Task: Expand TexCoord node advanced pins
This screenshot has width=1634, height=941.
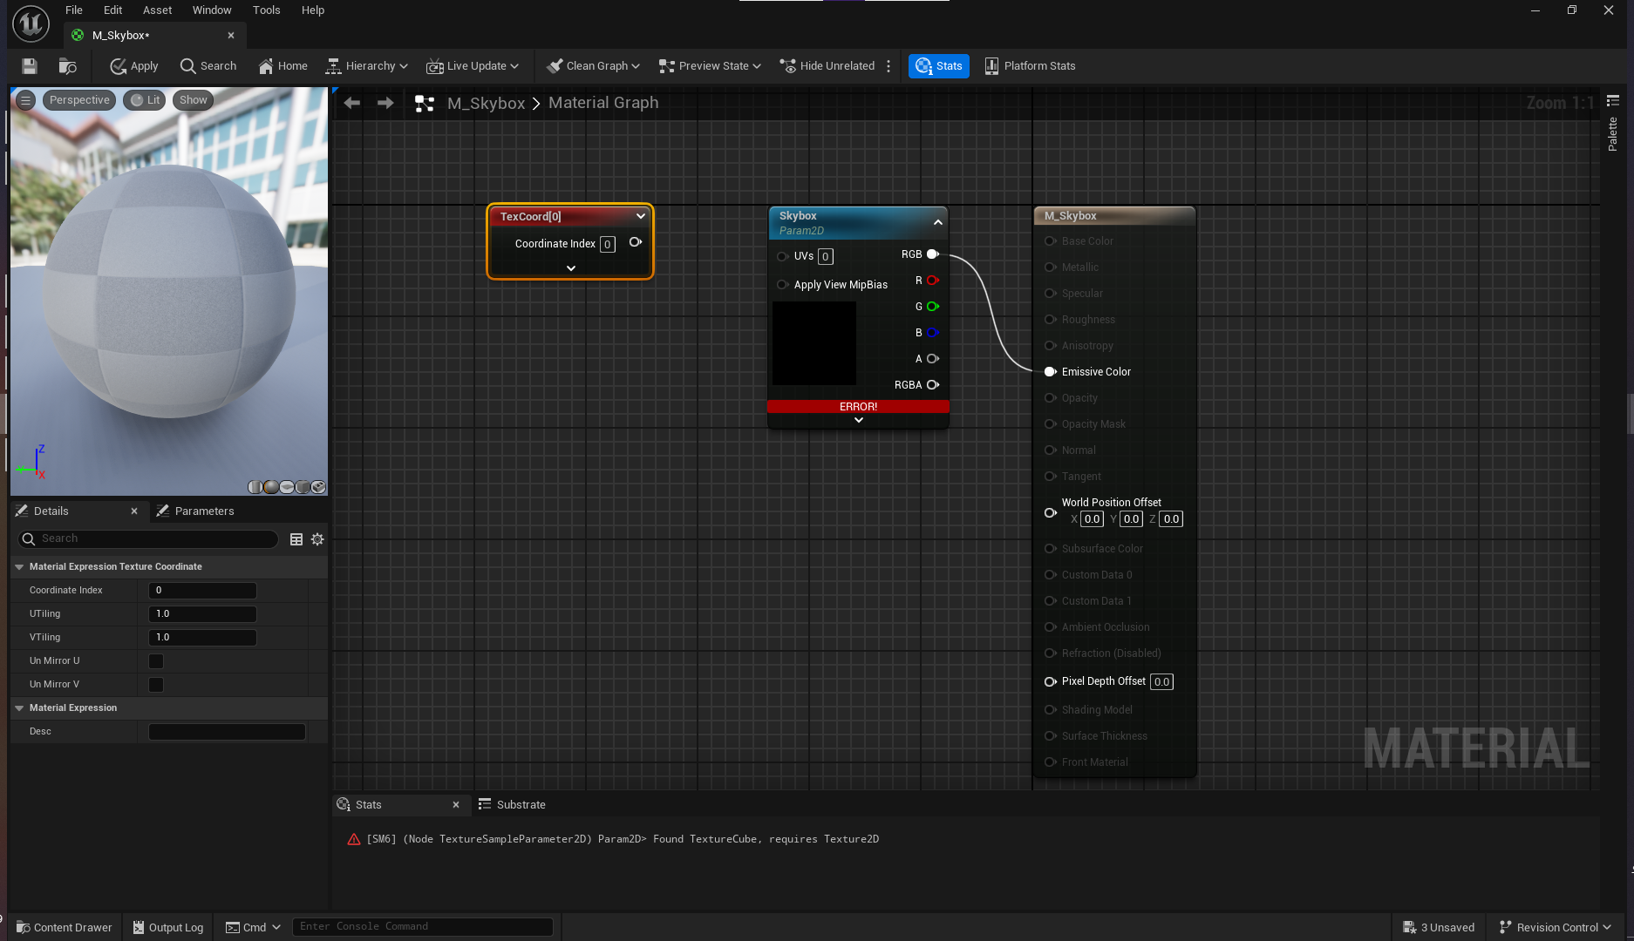Action: pyautogui.click(x=571, y=268)
